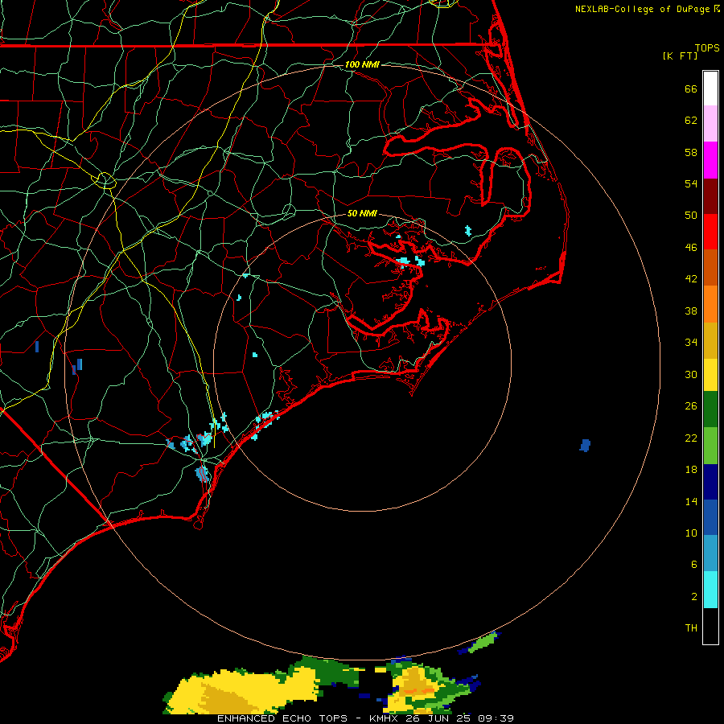Select the light green legend swatch
The width and height of the screenshot is (724, 724).
(710, 446)
